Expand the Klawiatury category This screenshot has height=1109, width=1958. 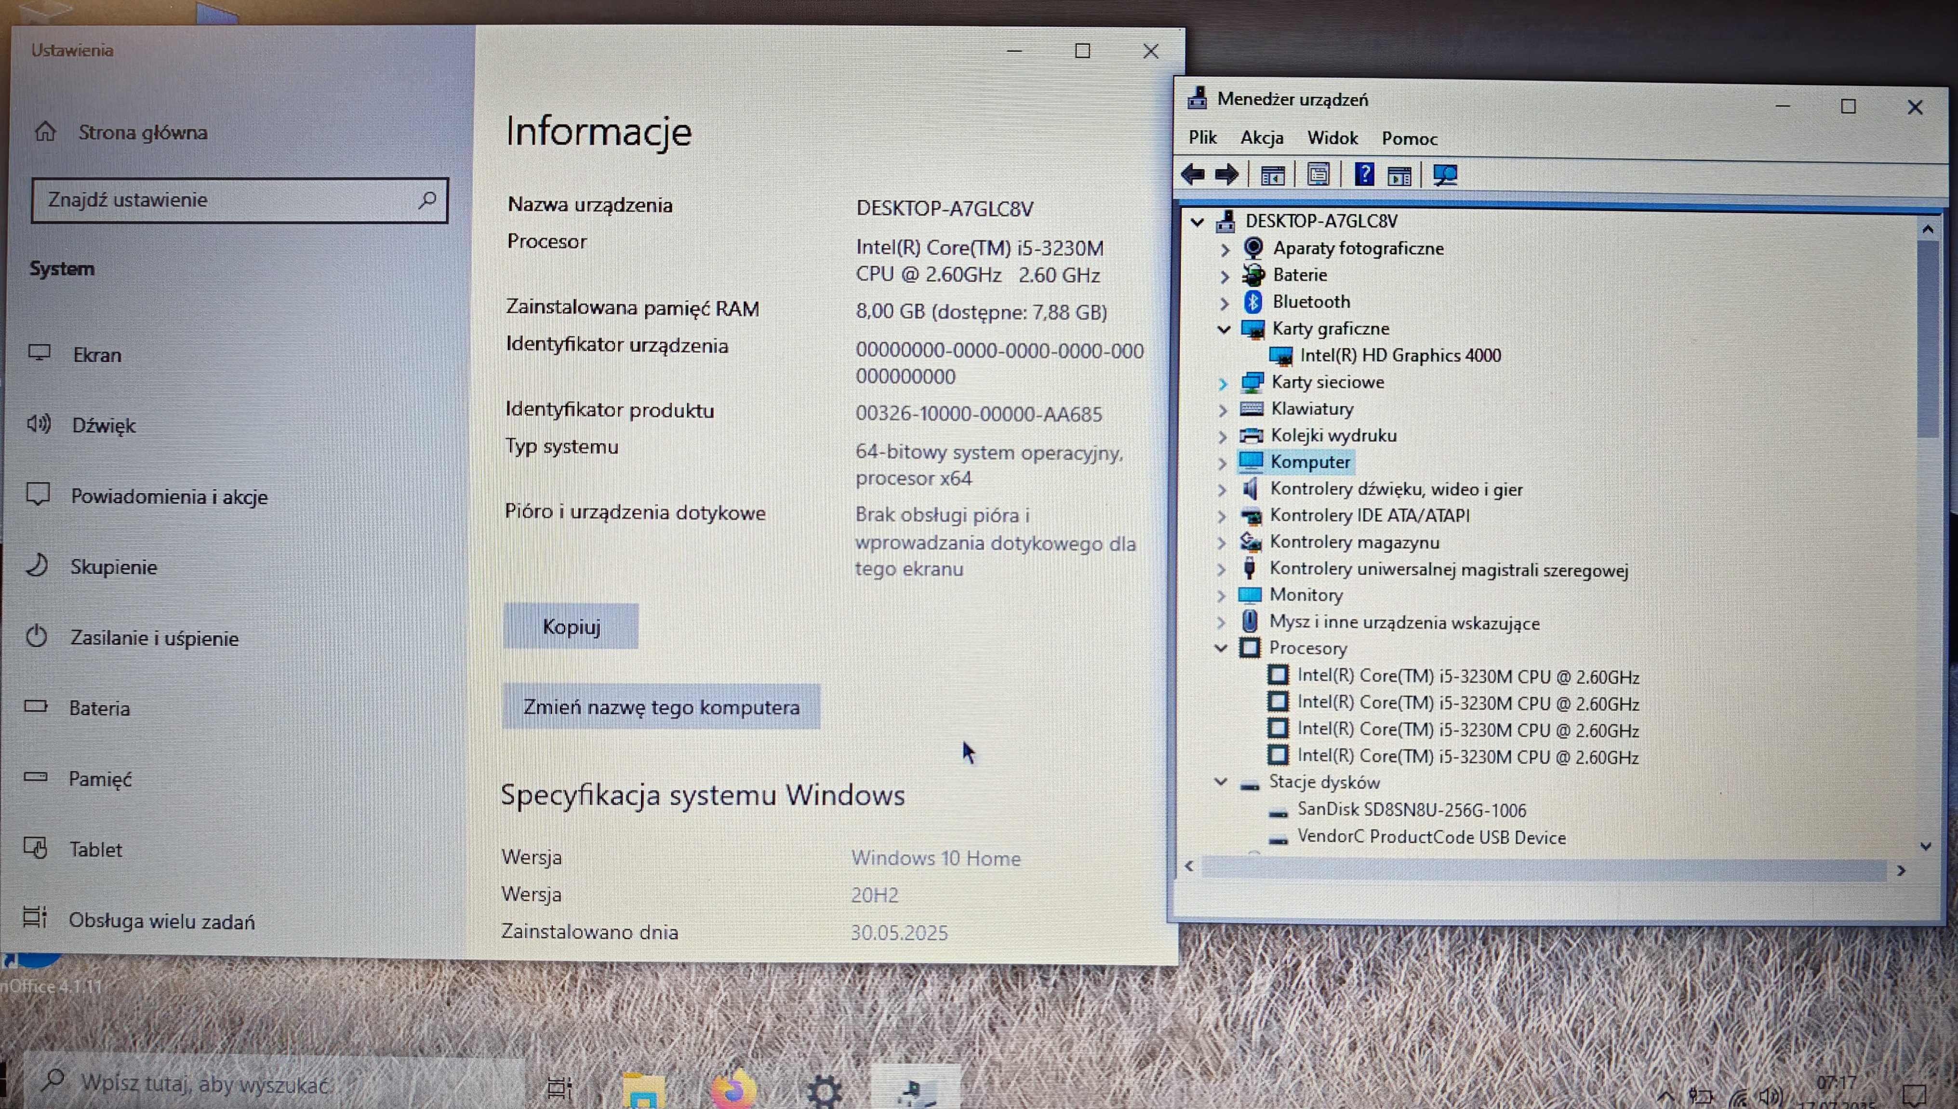[x=1224, y=410]
